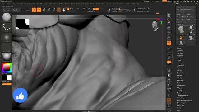
Task: Enable Zadd mode
Action: coord(88,9)
